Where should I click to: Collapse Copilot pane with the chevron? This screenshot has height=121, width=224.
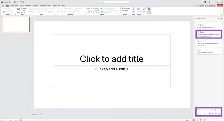pos(219,19)
